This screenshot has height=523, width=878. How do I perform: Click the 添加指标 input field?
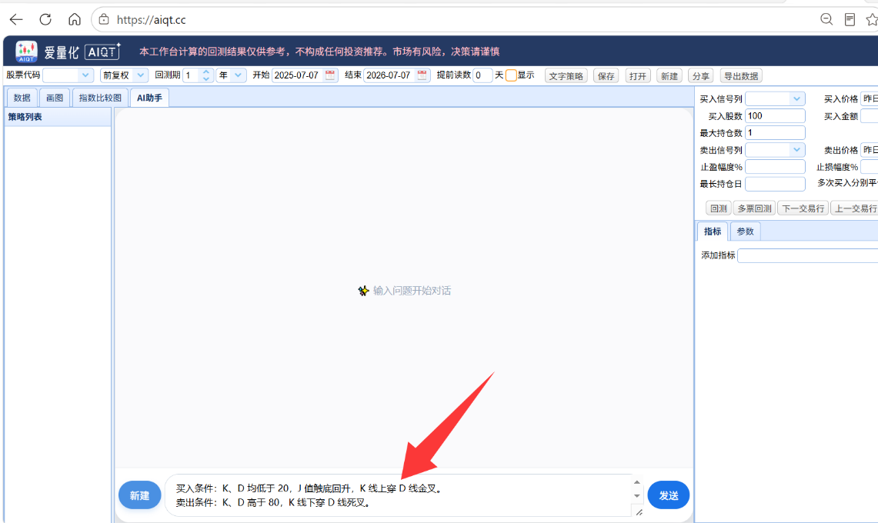[807, 255]
